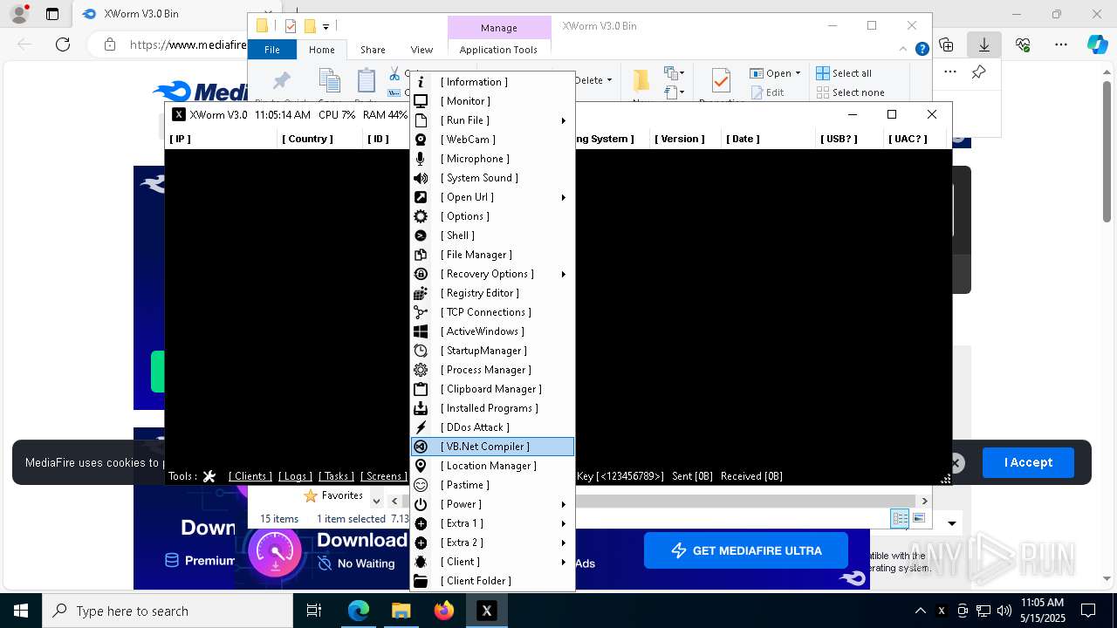Open the Clients link in XWorm Tools bar
Viewport: 1117px width, 628px height.
tap(250, 476)
